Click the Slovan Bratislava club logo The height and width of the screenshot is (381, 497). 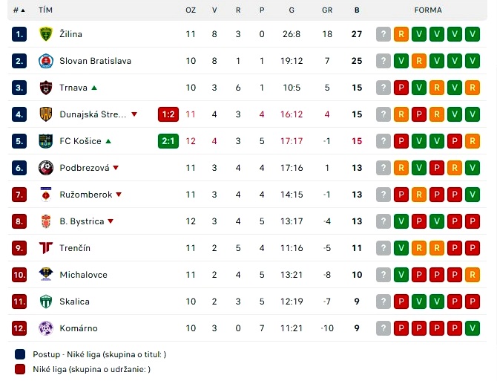click(46, 61)
